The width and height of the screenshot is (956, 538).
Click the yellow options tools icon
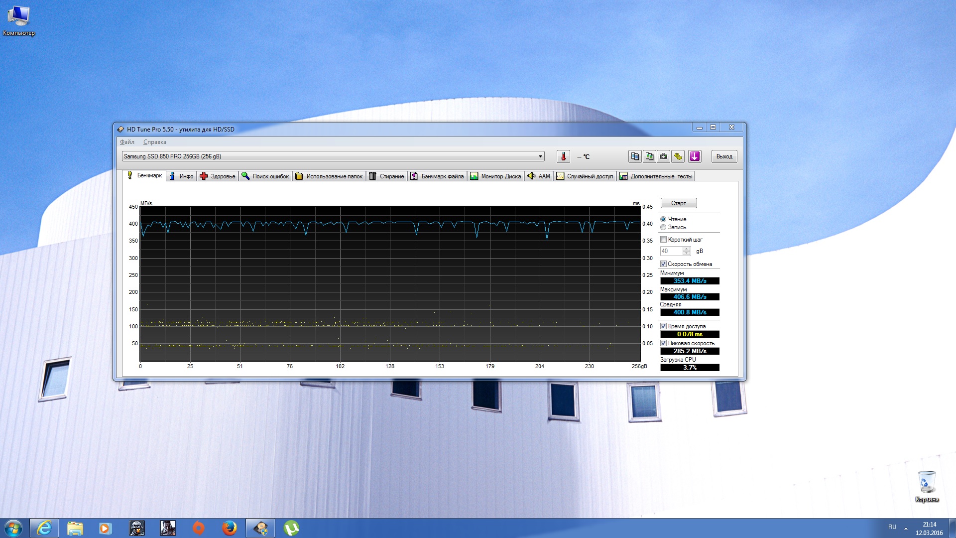point(678,156)
